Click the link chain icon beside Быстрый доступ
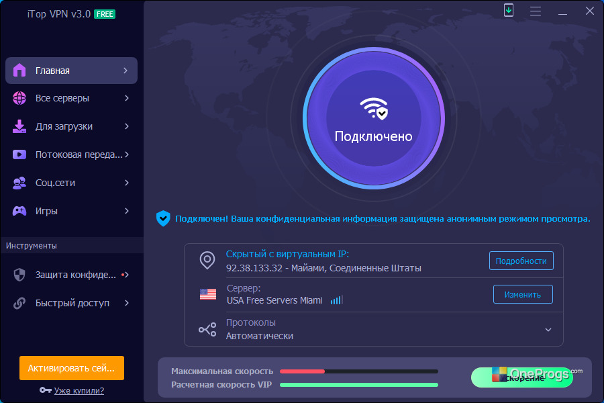The image size is (604, 403). click(x=19, y=303)
